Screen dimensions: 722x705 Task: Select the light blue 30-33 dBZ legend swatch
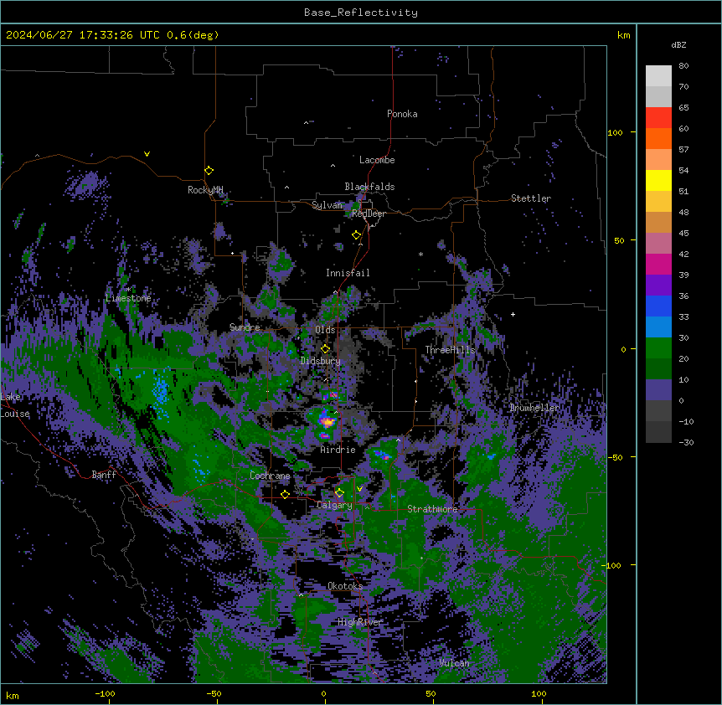(658, 327)
